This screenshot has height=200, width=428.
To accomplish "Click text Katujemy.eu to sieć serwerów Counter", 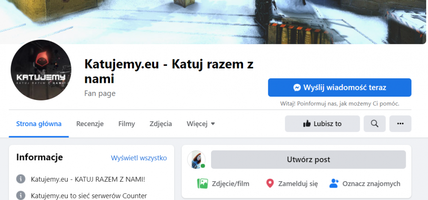I will (89, 196).
